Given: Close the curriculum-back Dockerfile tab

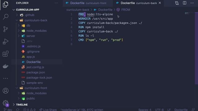Looking at the screenshot, I should [x=160, y=3].
